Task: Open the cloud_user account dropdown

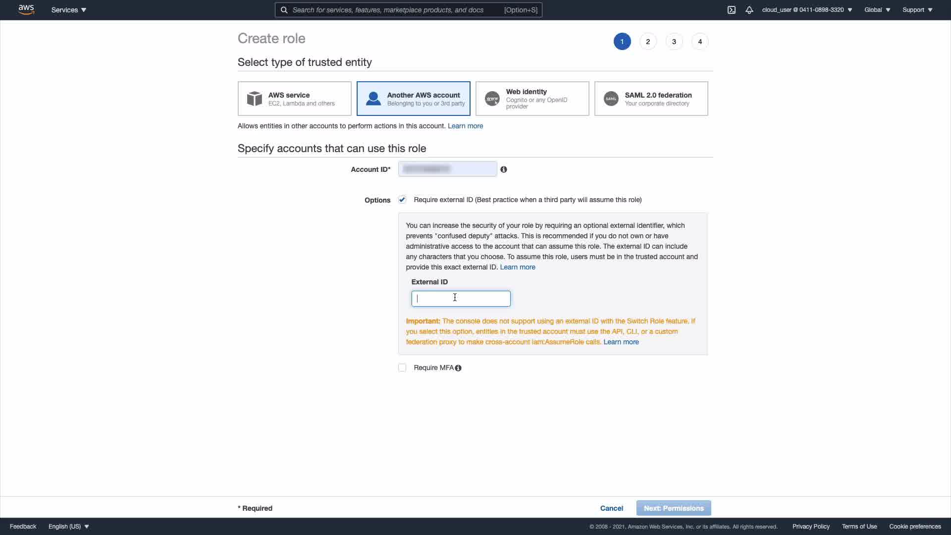Action: coord(807,10)
